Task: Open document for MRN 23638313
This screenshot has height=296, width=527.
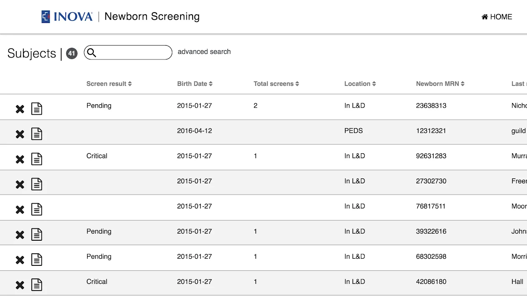Action: [37, 109]
